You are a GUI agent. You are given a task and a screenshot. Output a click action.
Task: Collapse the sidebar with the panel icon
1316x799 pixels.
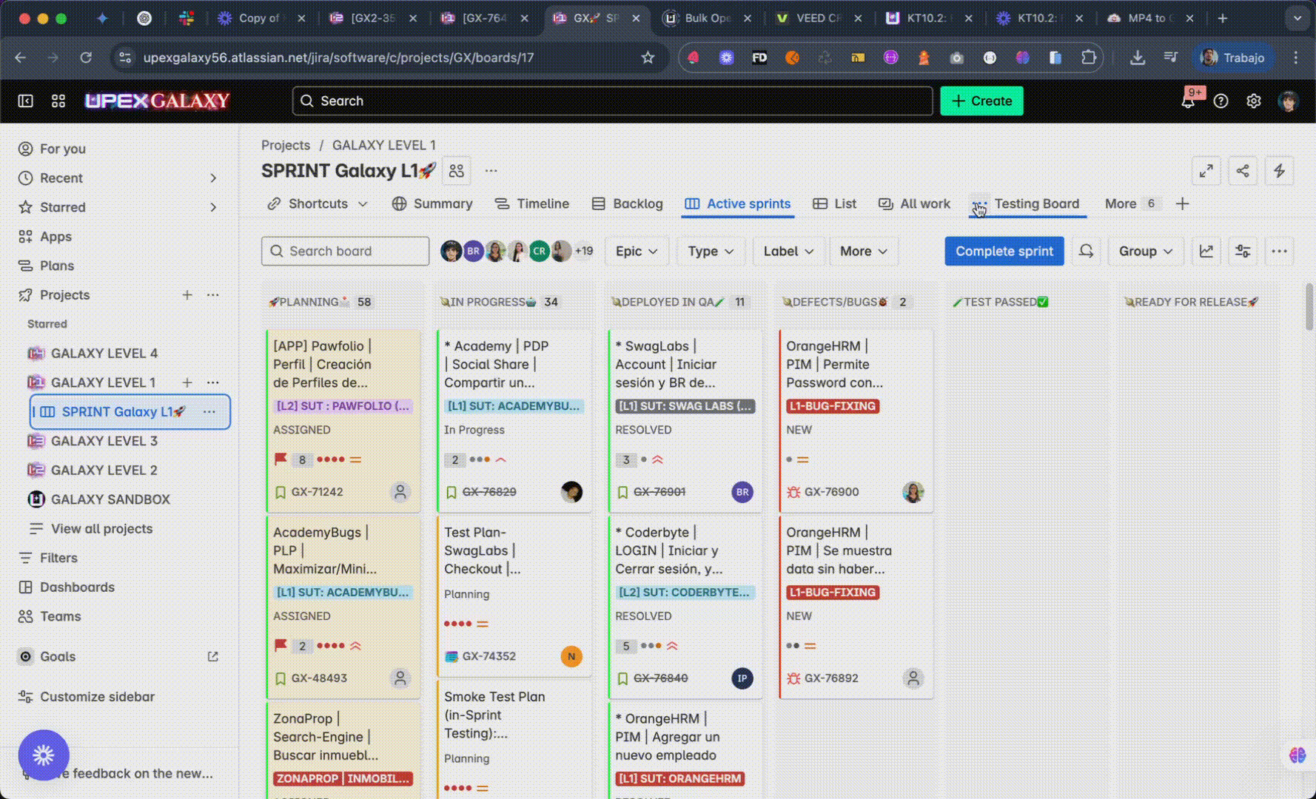(x=25, y=101)
